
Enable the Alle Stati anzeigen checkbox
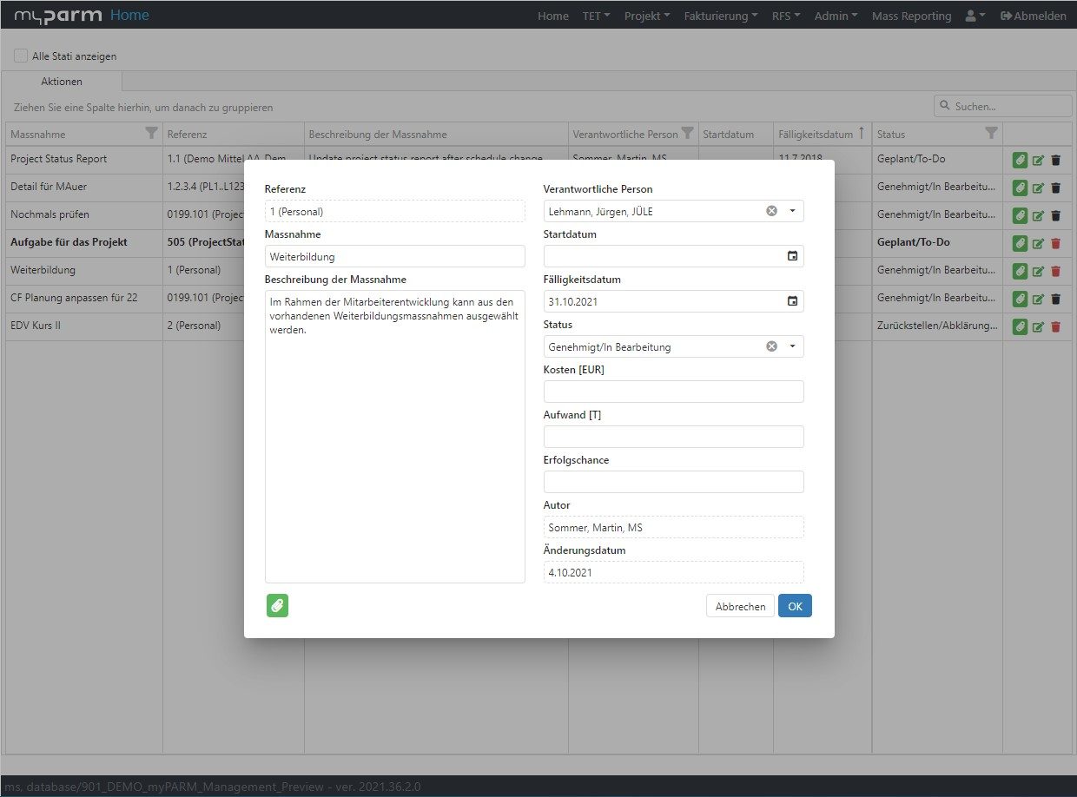[x=20, y=55]
